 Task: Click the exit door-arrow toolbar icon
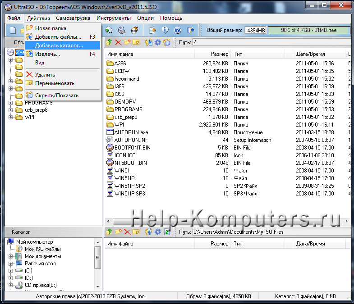coord(191,30)
